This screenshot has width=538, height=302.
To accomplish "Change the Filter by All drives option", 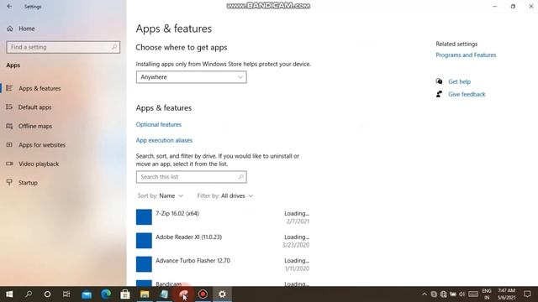I will pos(225,195).
